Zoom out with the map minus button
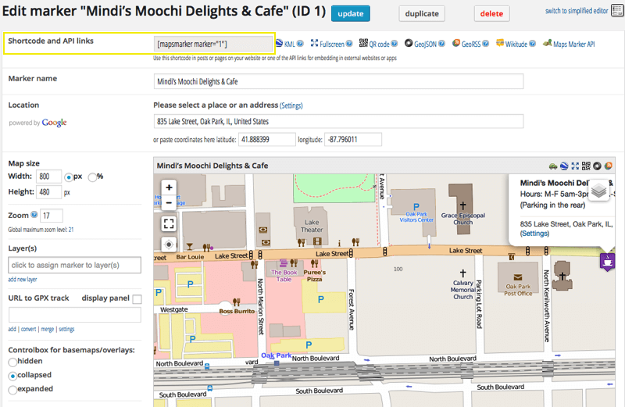 click(x=169, y=202)
